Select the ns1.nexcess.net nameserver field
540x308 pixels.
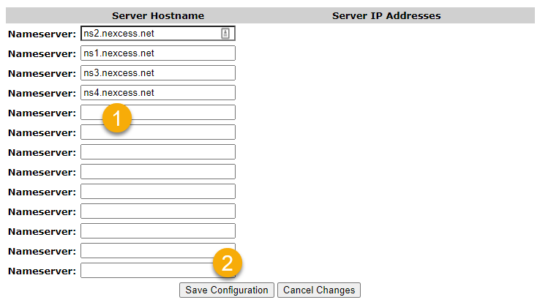click(x=157, y=53)
